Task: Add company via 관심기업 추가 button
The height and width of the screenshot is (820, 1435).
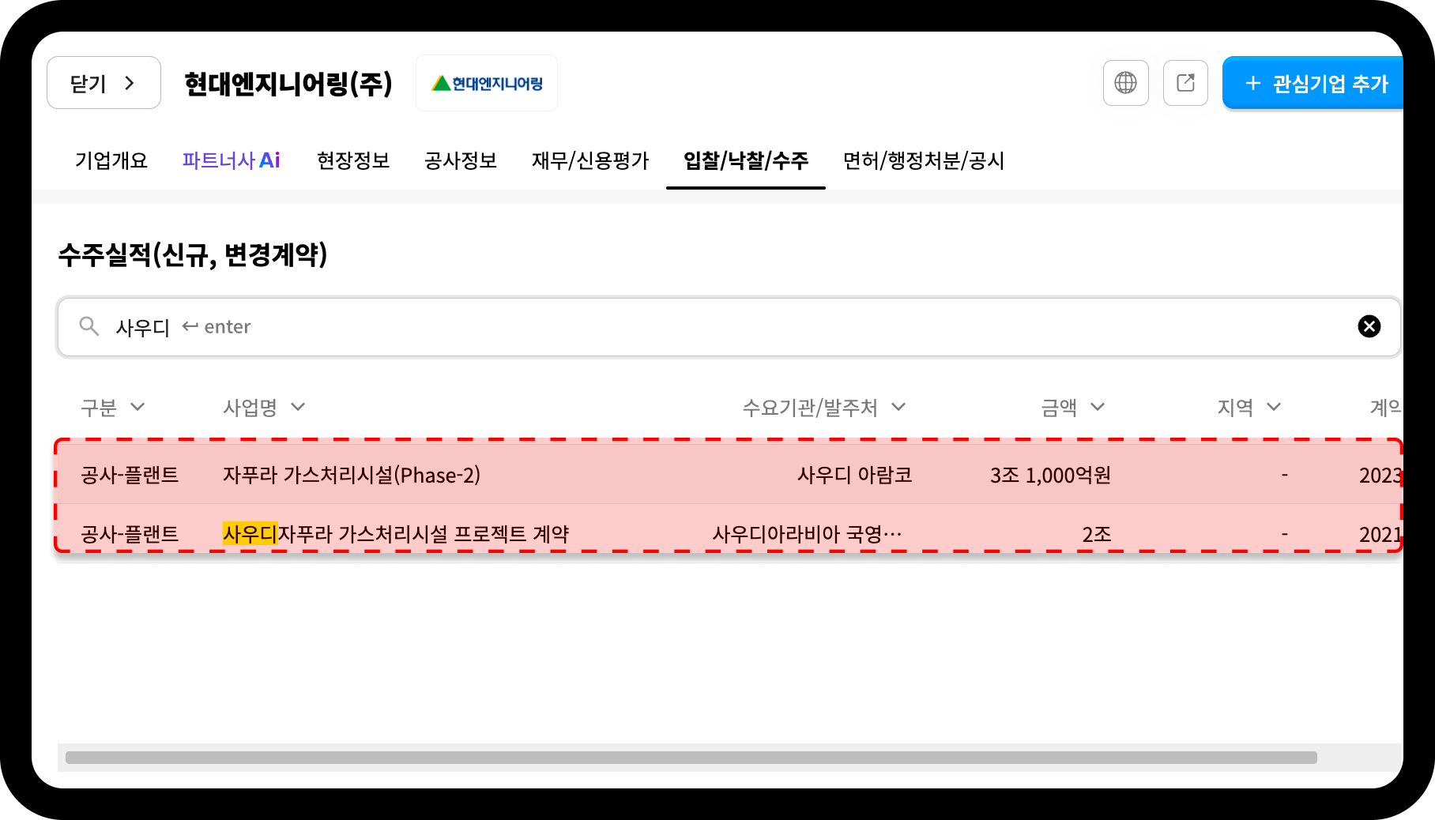Action: pos(1313,83)
